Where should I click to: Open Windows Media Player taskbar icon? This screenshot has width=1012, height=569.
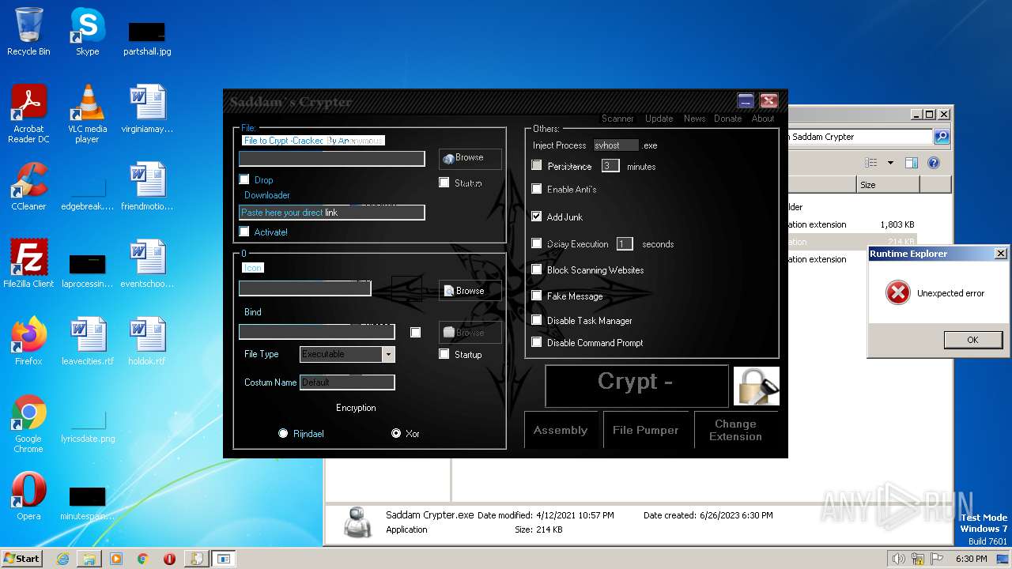[x=116, y=559]
